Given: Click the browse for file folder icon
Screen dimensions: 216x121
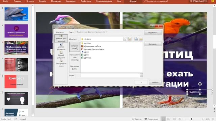Looking at the screenshot, I should tap(141, 39).
